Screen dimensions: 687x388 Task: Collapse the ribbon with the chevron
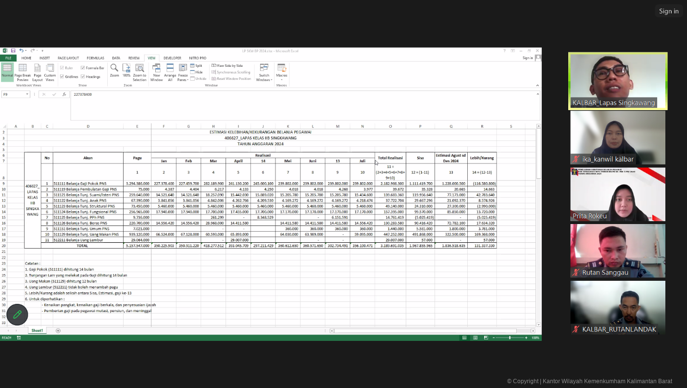[537, 85]
